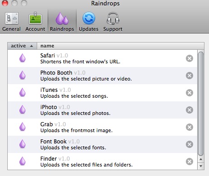Remove the Photo Booth raindrop
Screen dimensions: 209x176
190,76
